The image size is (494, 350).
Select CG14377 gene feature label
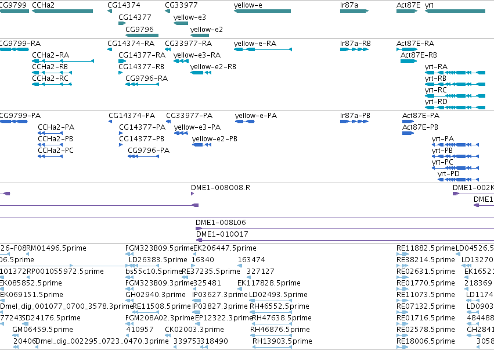tap(135, 17)
